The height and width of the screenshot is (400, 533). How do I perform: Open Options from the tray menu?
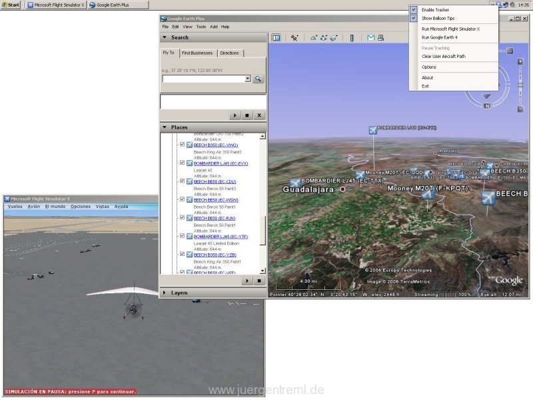point(454,67)
